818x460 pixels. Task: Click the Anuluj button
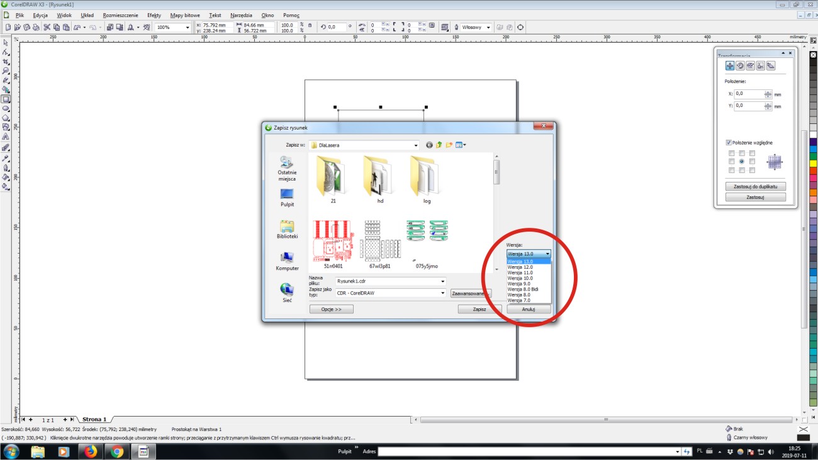[529, 309]
